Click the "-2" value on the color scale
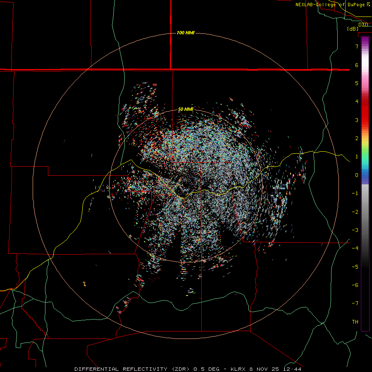 click(355, 212)
